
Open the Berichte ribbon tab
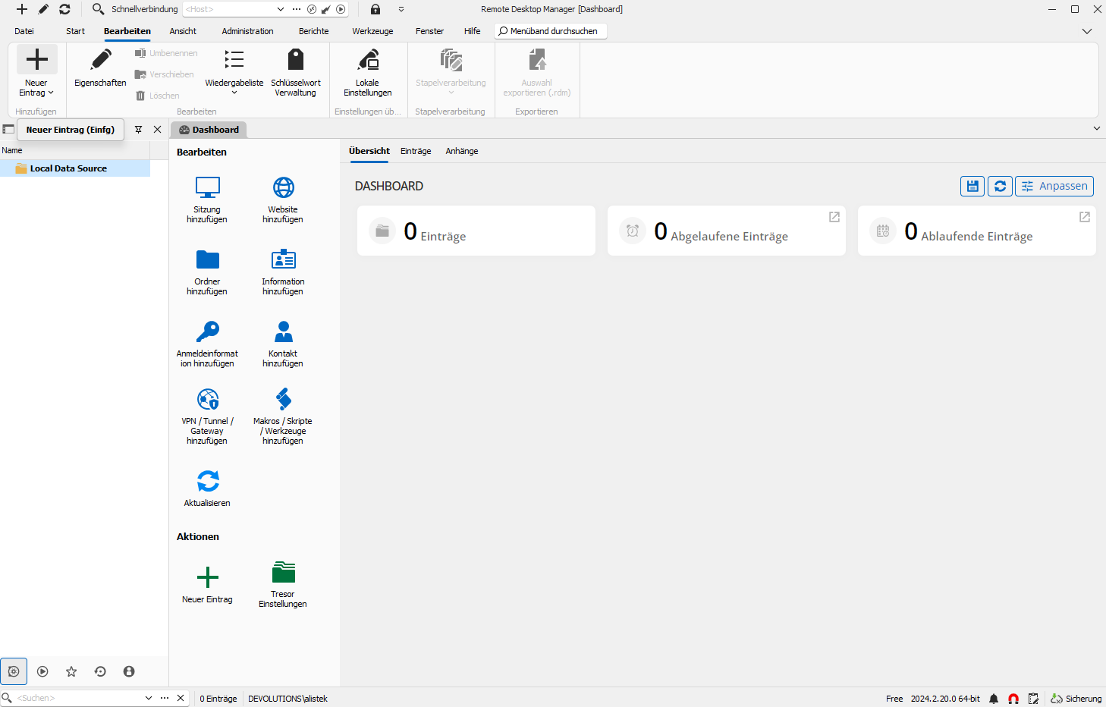(x=313, y=31)
